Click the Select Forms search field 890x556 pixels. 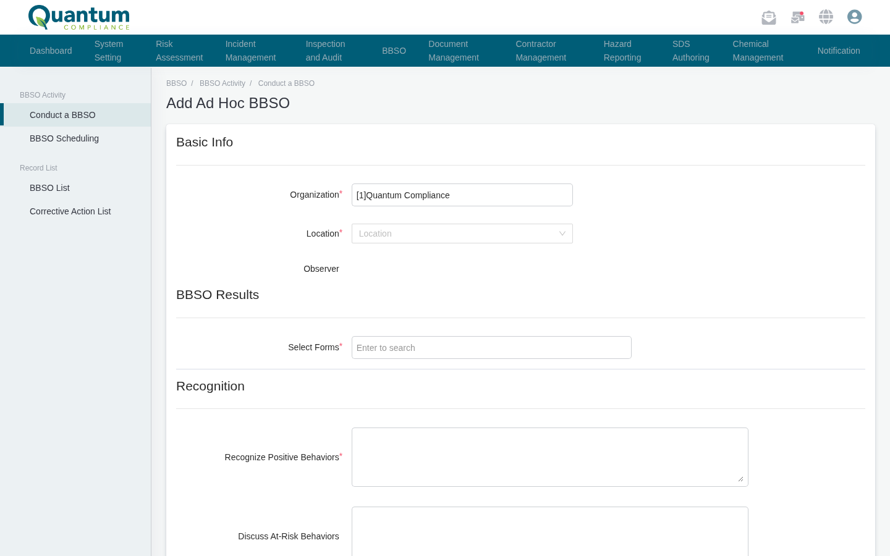(491, 348)
